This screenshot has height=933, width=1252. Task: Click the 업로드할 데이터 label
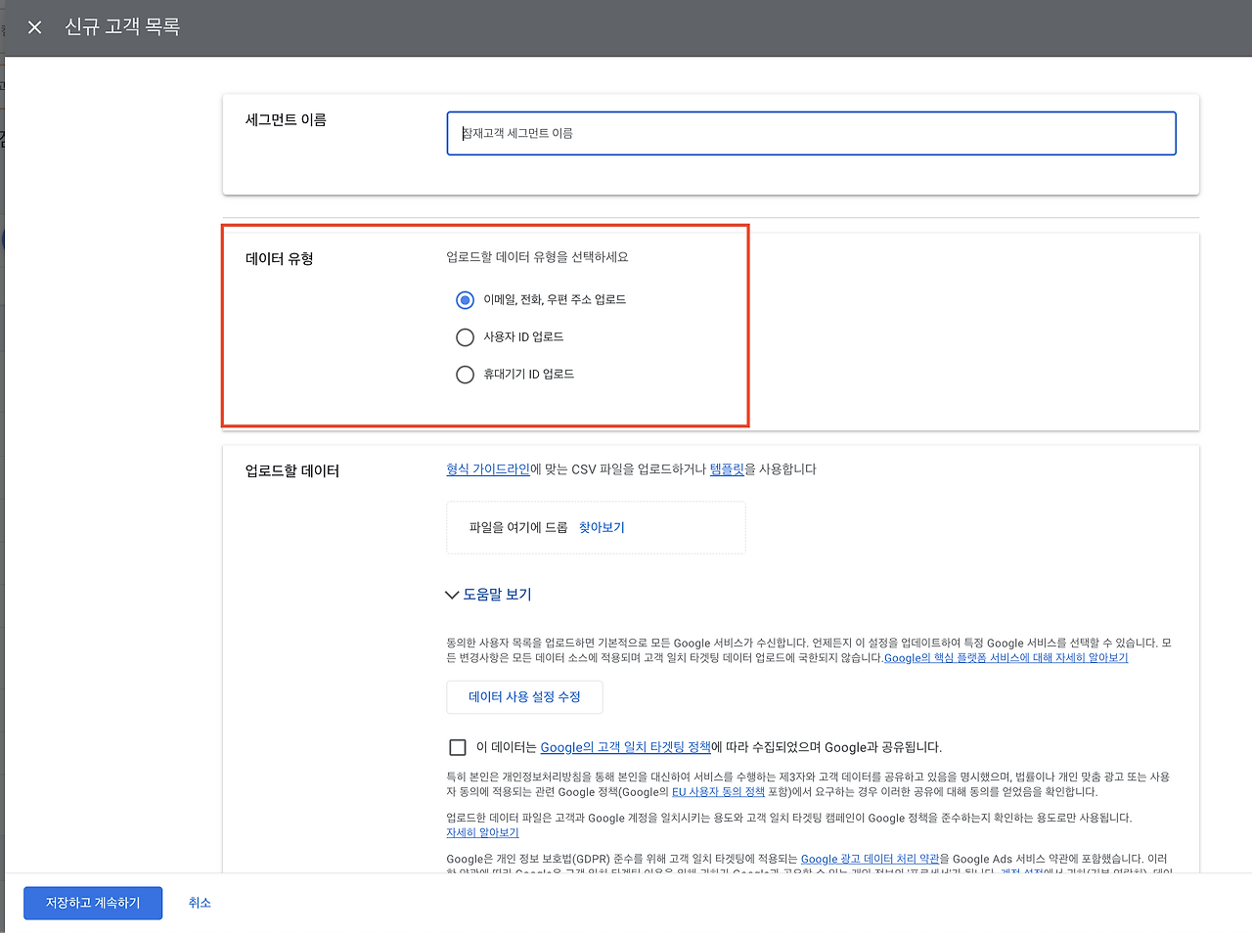[x=291, y=470]
